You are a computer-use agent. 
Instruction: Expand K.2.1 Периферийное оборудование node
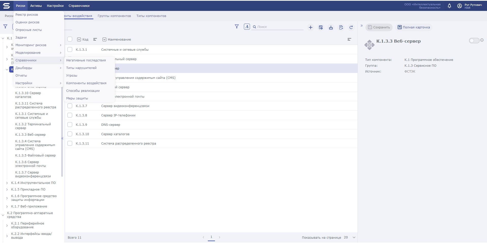click(x=7, y=225)
